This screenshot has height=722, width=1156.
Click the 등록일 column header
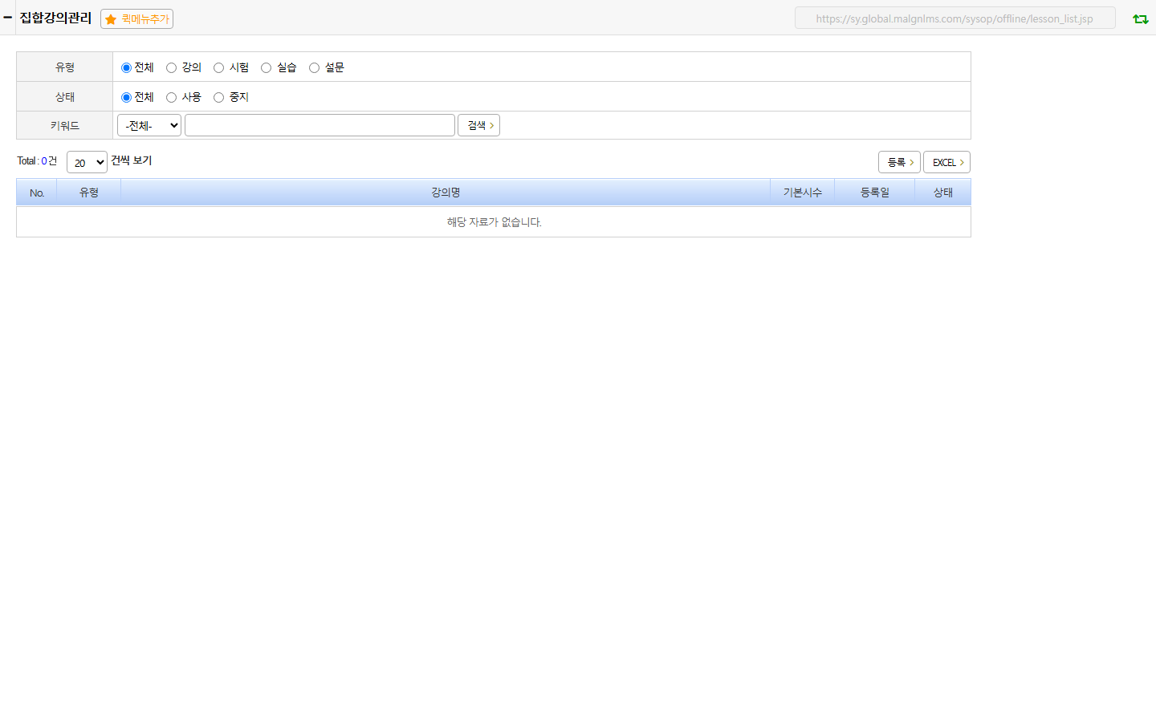point(875,193)
